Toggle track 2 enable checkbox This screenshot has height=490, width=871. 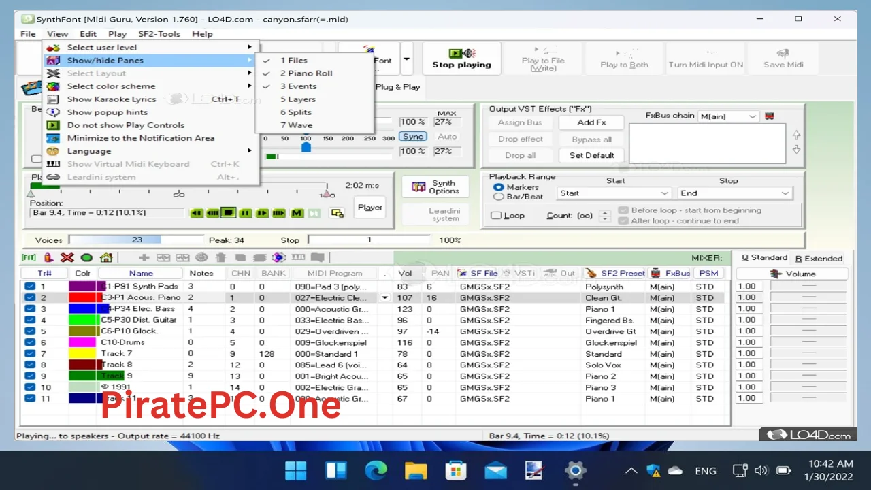click(30, 297)
